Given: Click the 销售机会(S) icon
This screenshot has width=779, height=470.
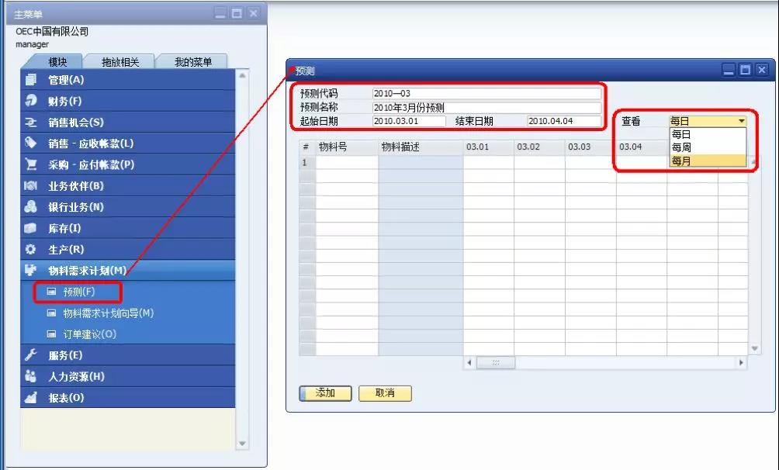Looking at the screenshot, I should point(31,123).
